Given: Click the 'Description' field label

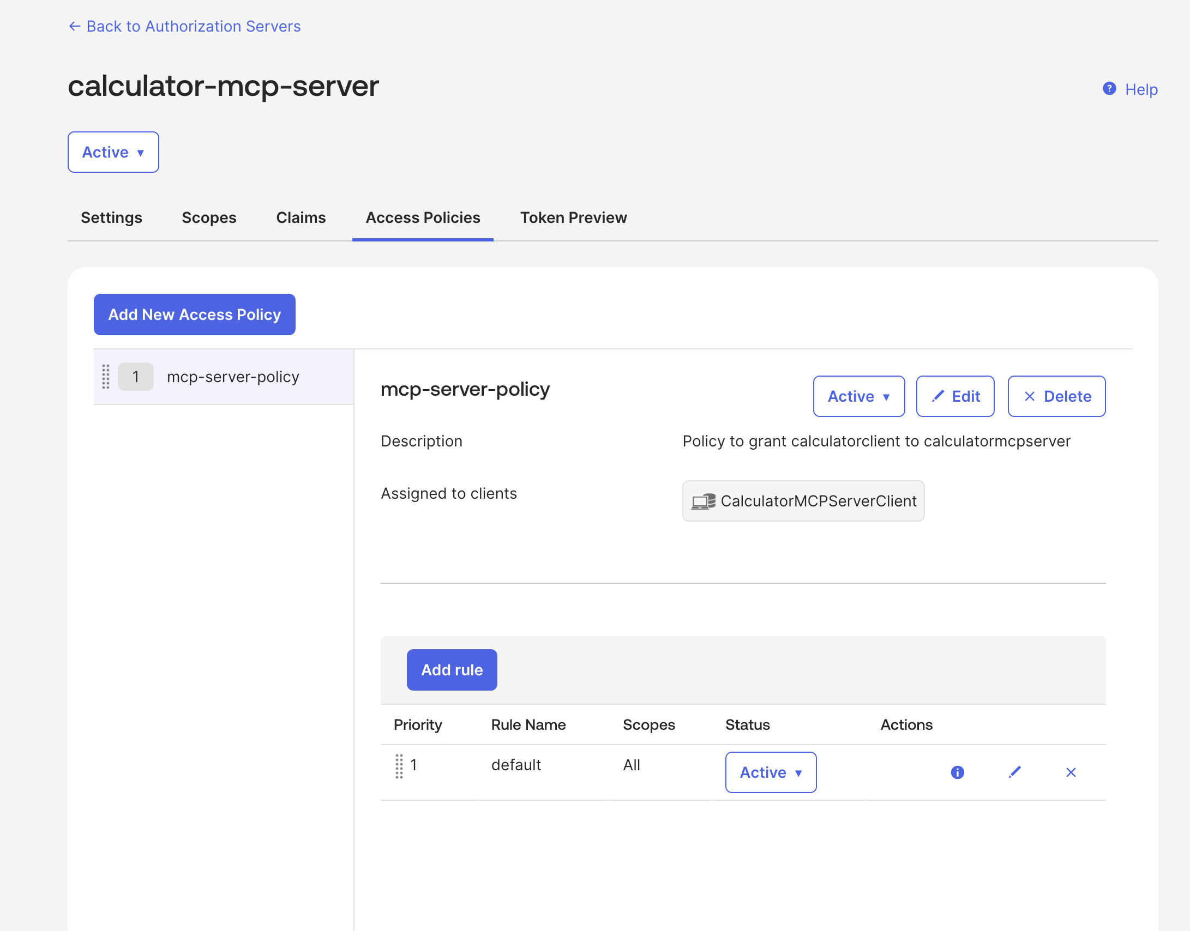Looking at the screenshot, I should (422, 441).
